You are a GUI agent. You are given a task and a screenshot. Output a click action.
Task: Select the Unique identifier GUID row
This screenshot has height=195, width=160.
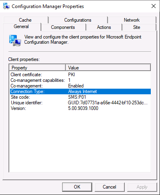[80, 103]
